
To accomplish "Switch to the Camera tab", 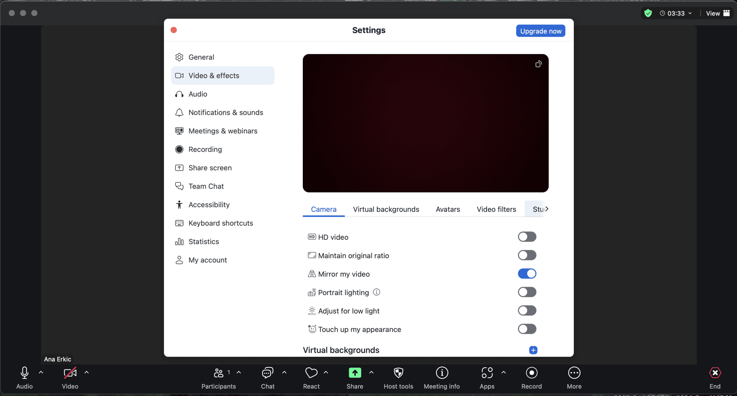I will (324, 209).
